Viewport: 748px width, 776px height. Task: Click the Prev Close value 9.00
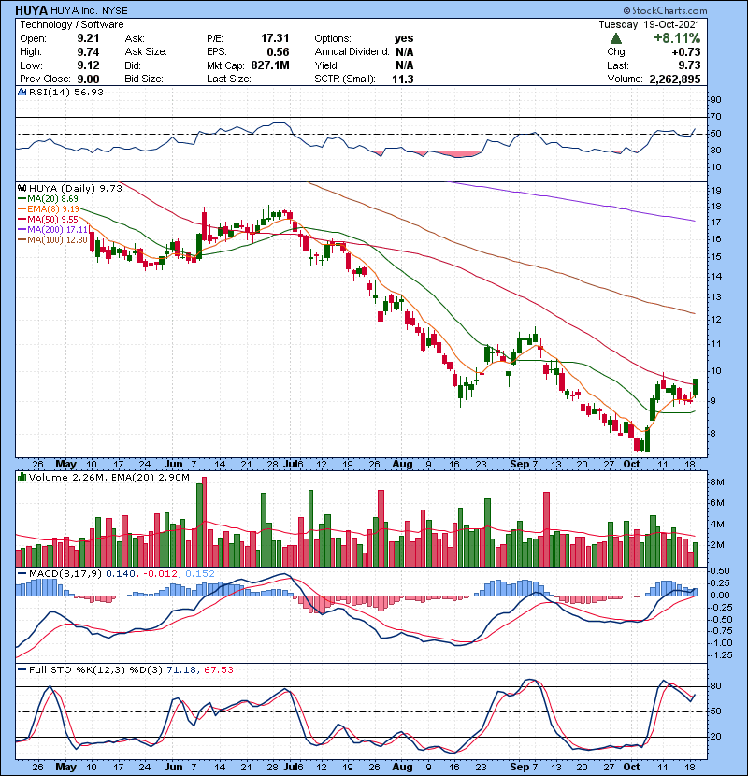[88, 79]
